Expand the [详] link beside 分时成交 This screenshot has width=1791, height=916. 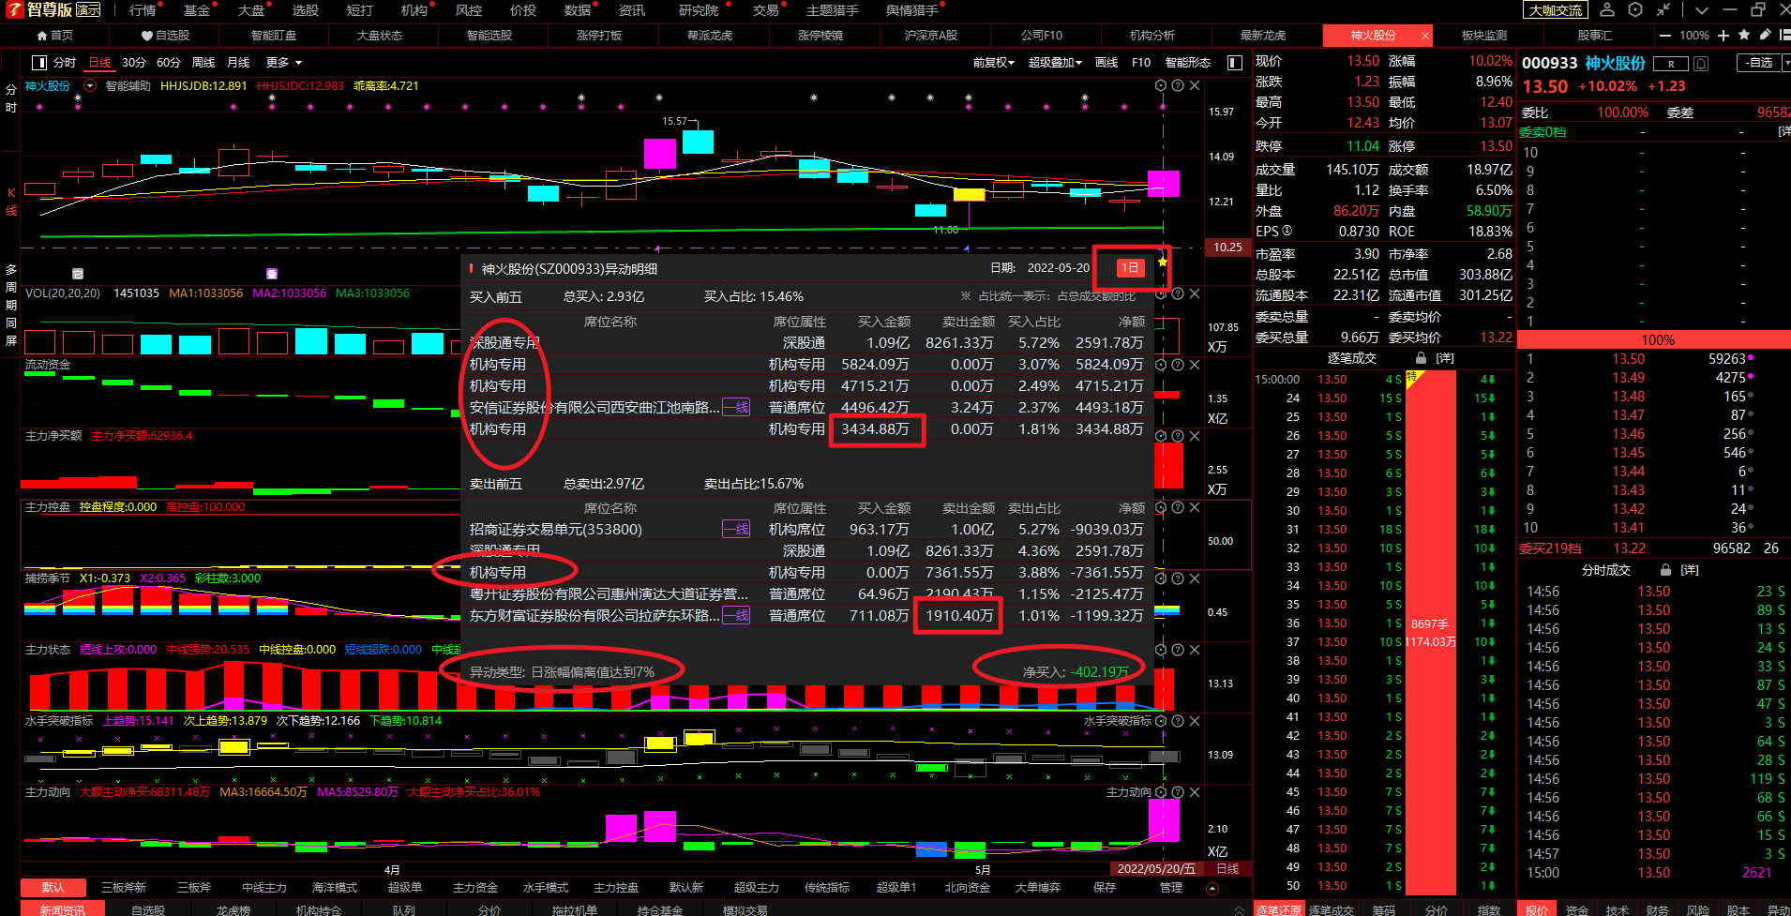point(1690,570)
